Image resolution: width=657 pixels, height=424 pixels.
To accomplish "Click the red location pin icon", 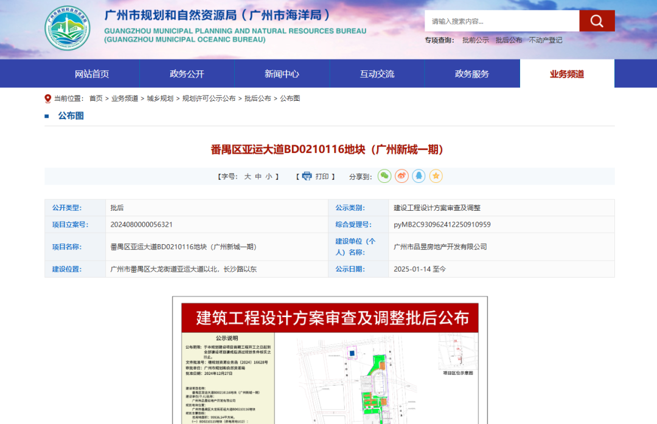I will [48, 98].
